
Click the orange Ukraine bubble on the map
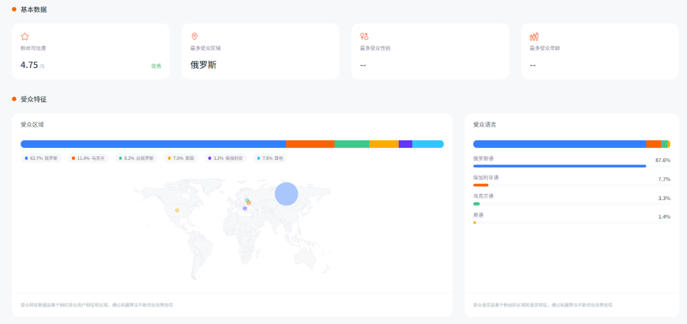[x=249, y=203]
